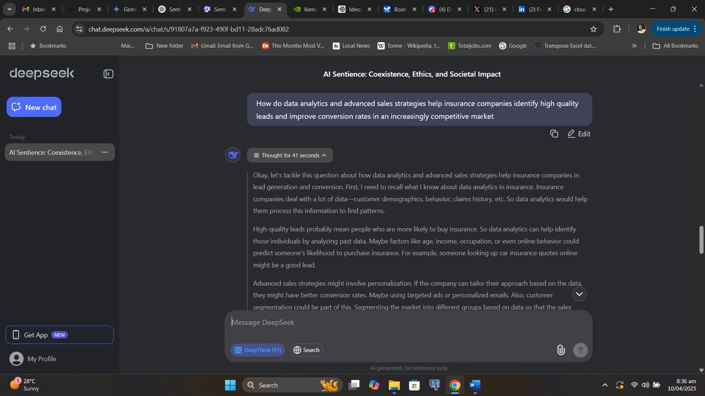This screenshot has height=396, width=705.
Task: Open the apps grid in bookmarks bar
Action: 12,46
